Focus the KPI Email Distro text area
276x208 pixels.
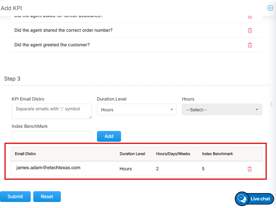[51, 111]
